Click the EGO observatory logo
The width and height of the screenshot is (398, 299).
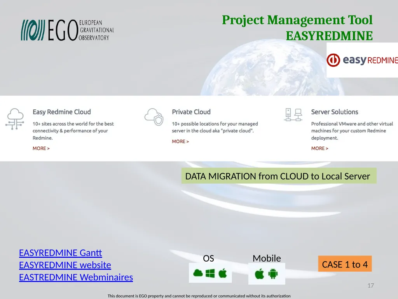click(67, 30)
